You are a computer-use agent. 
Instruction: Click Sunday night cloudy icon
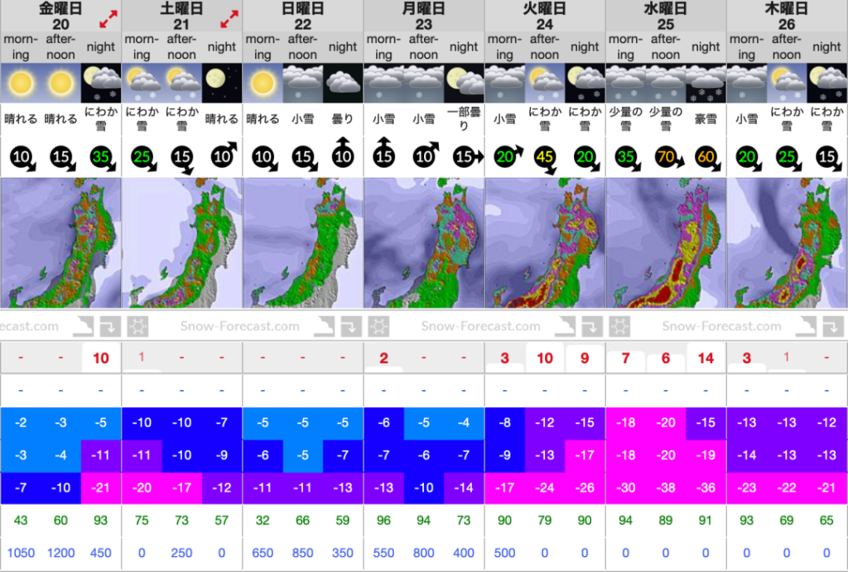click(344, 84)
